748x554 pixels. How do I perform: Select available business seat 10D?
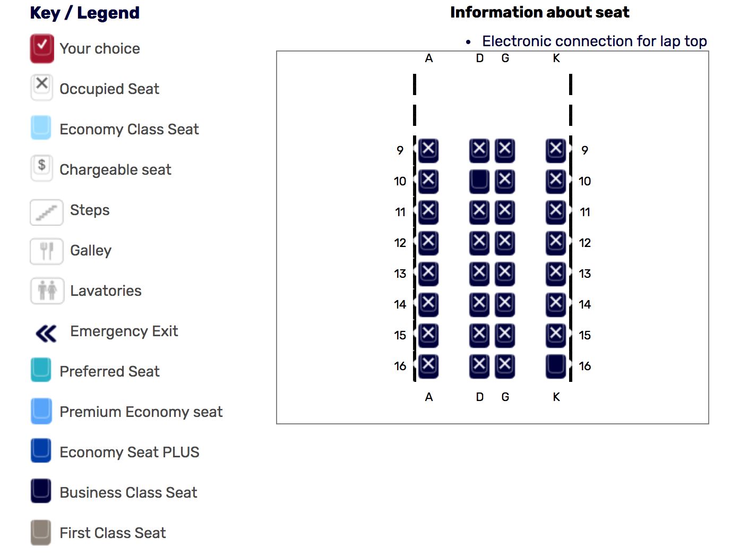tap(479, 181)
